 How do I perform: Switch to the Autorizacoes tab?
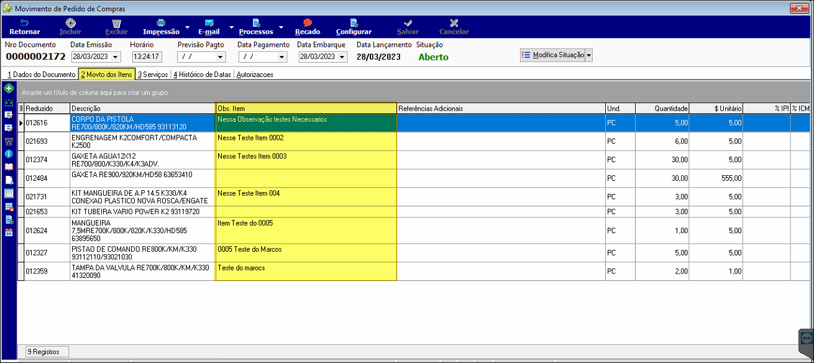pyautogui.click(x=255, y=74)
